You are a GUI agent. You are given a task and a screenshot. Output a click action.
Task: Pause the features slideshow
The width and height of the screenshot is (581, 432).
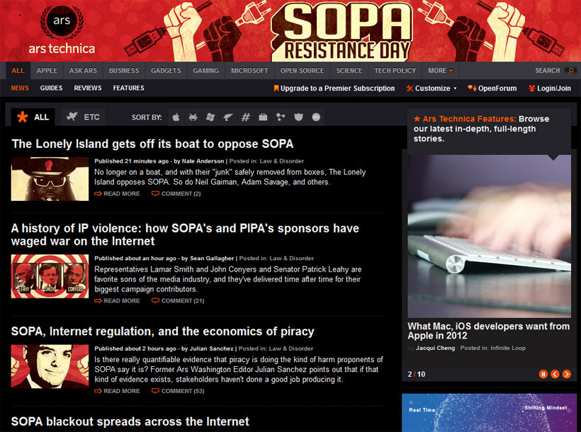(543, 374)
